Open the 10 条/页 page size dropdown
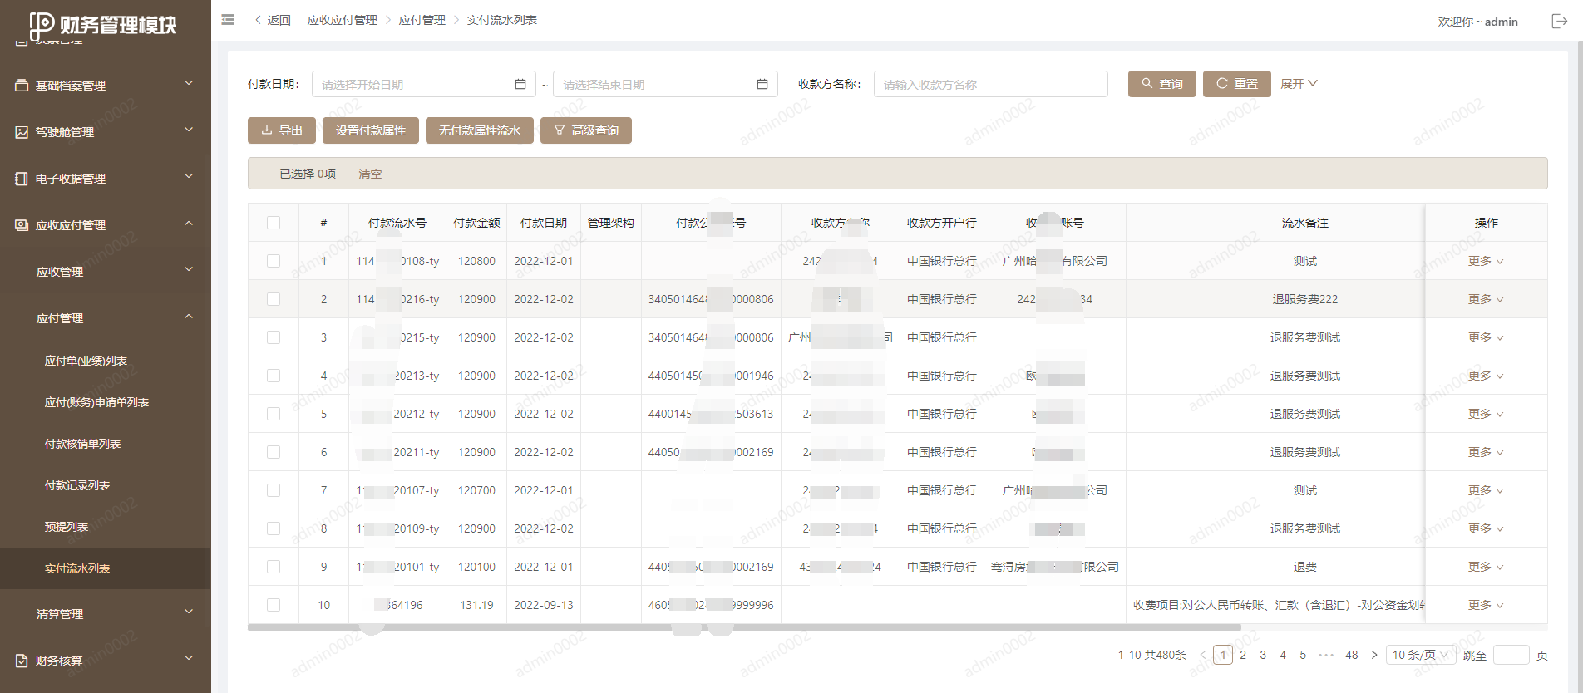Image resolution: width=1583 pixels, height=693 pixels. point(1420,655)
